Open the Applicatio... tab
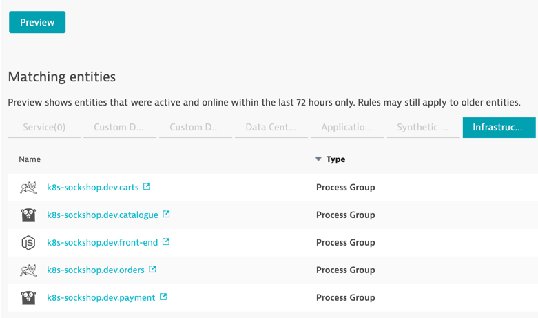538x318 pixels. (x=347, y=128)
